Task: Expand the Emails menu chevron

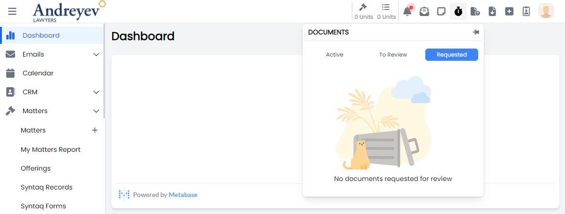Action: (96, 55)
